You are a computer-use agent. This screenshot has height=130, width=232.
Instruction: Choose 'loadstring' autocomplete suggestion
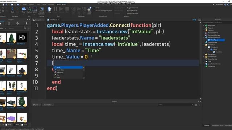(68, 72)
